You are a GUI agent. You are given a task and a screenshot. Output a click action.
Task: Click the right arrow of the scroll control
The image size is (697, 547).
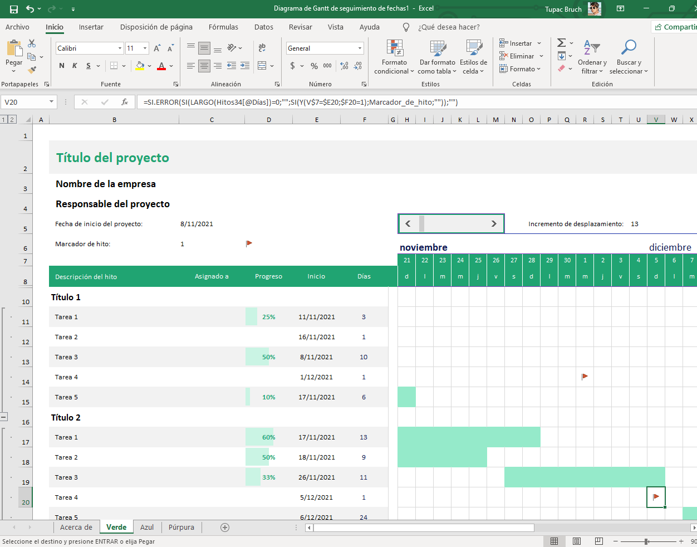pyautogui.click(x=493, y=223)
